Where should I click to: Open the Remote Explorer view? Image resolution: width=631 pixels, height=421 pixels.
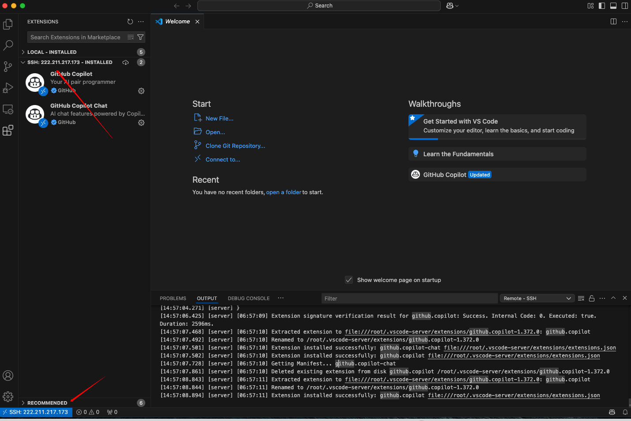8,109
